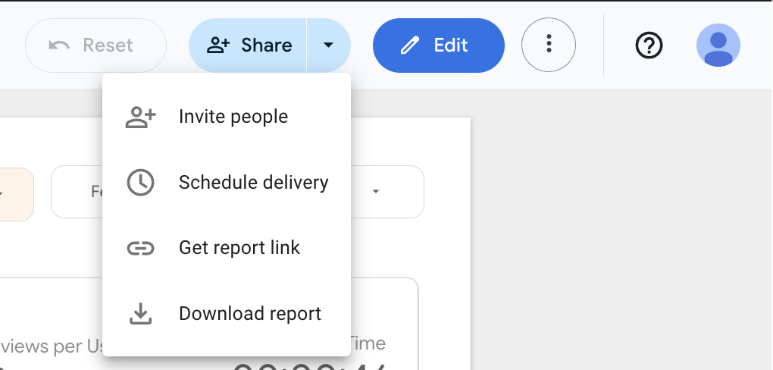This screenshot has height=370, width=773.
Task: Open the Share dropdown arrow
Action: tap(329, 45)
